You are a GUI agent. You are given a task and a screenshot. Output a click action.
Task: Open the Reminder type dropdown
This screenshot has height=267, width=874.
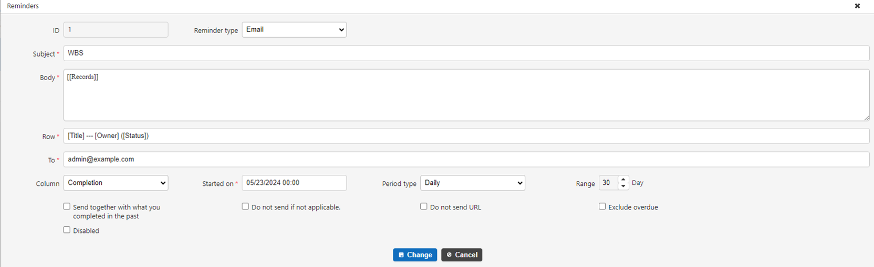pyautogui.click(x=294, y=29)
